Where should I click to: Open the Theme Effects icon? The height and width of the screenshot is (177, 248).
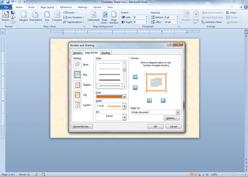click(x=13, y=22)
